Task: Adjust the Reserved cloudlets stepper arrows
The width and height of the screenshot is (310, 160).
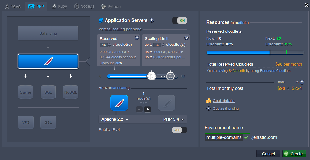Action: pos(109,45)
